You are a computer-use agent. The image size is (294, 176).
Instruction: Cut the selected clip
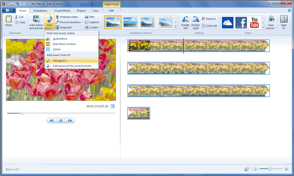click(19, 17)
